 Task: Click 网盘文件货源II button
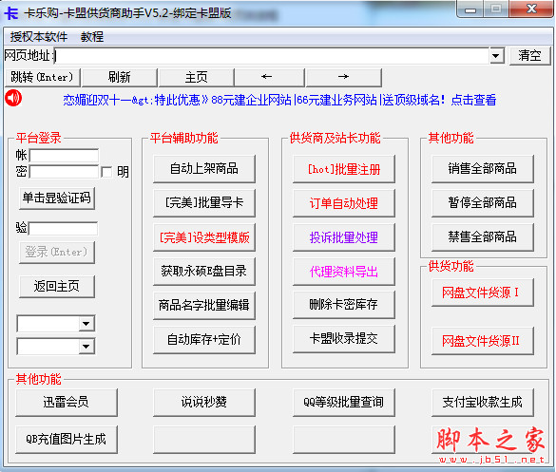[482, 341]
